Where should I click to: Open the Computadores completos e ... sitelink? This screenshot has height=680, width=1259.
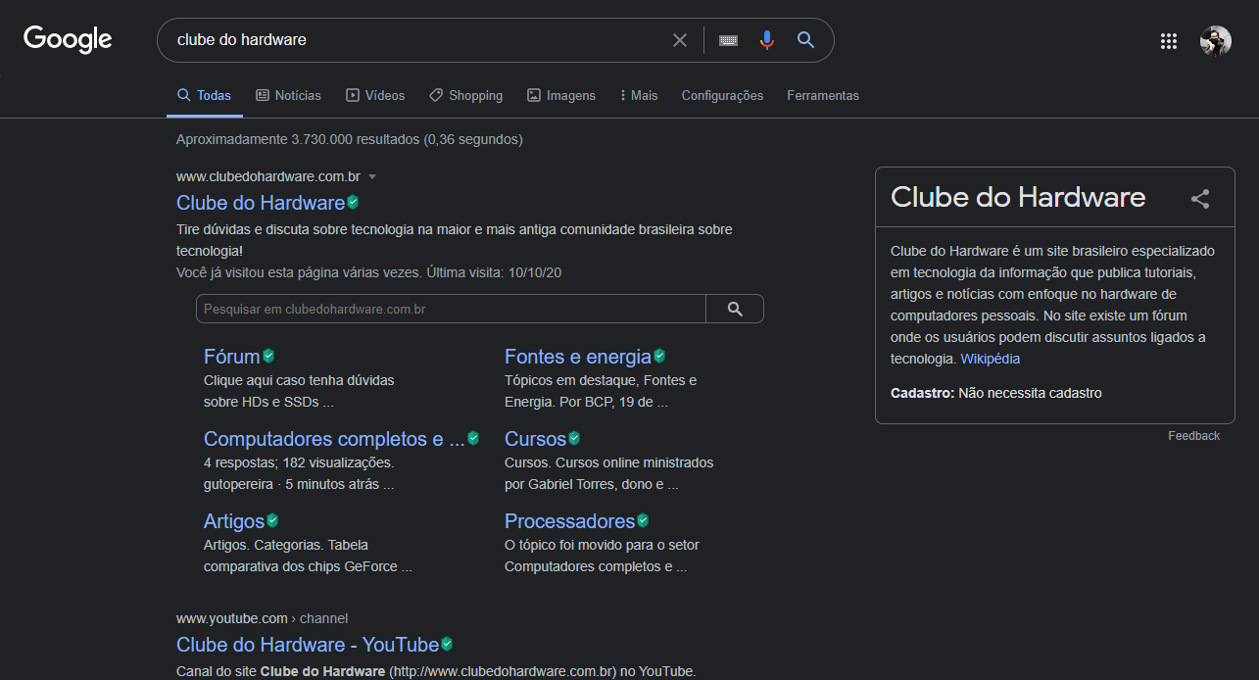click(334, 439)
